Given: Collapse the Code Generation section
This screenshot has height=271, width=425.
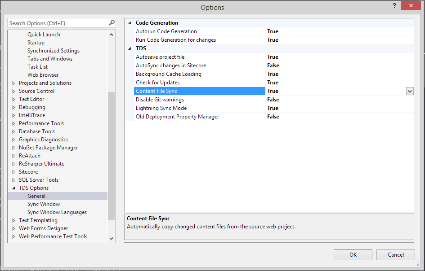Looking at the screenshot, I should tap(129, 22).
